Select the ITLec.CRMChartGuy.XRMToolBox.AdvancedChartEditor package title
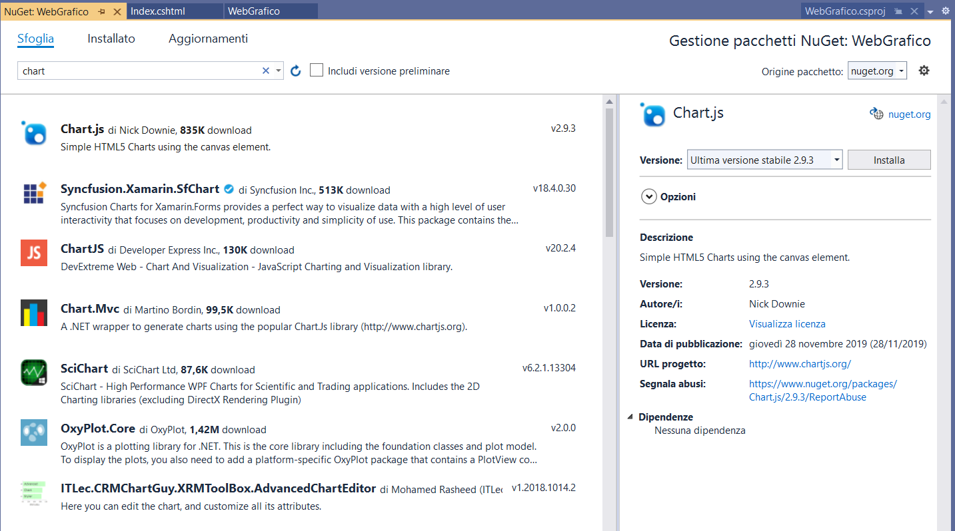Viewport: 955px width, 531px height. click(x=219, y=488)
